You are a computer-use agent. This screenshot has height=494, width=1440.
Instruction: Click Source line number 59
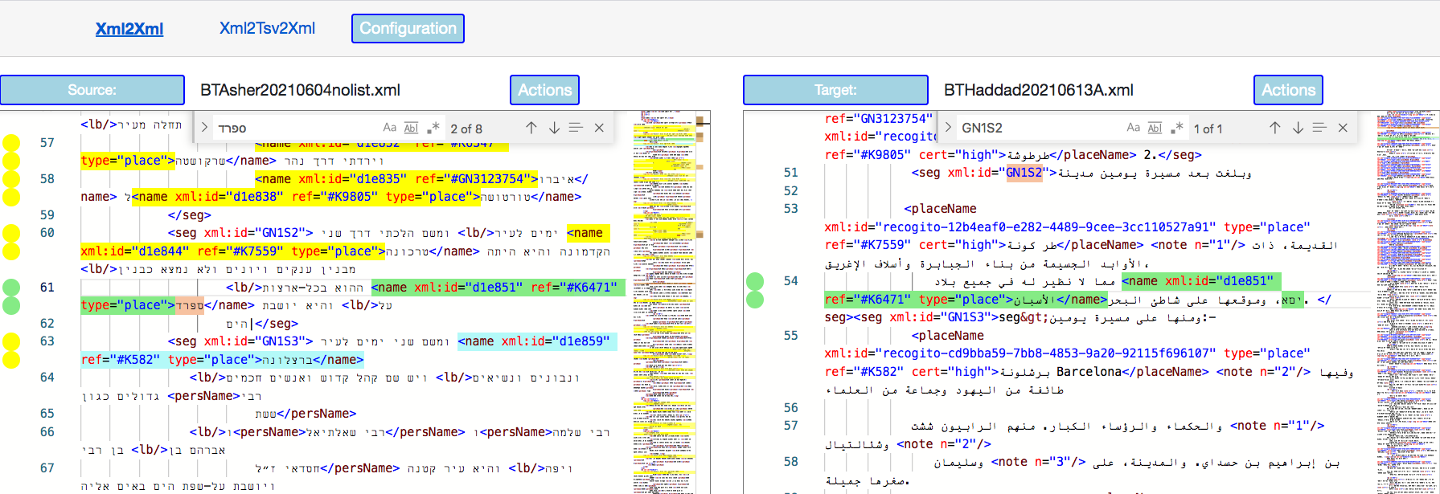click(x=47, y=215)
